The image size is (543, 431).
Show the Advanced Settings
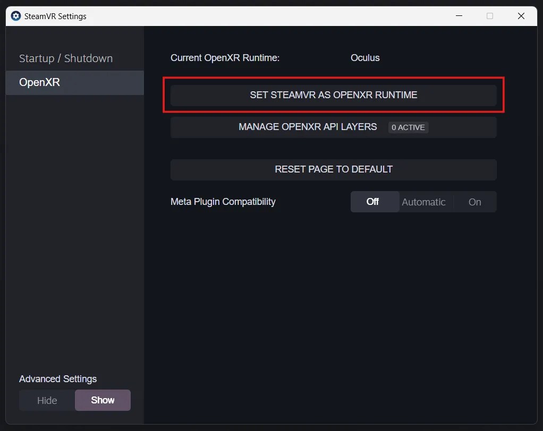[103, 400]
